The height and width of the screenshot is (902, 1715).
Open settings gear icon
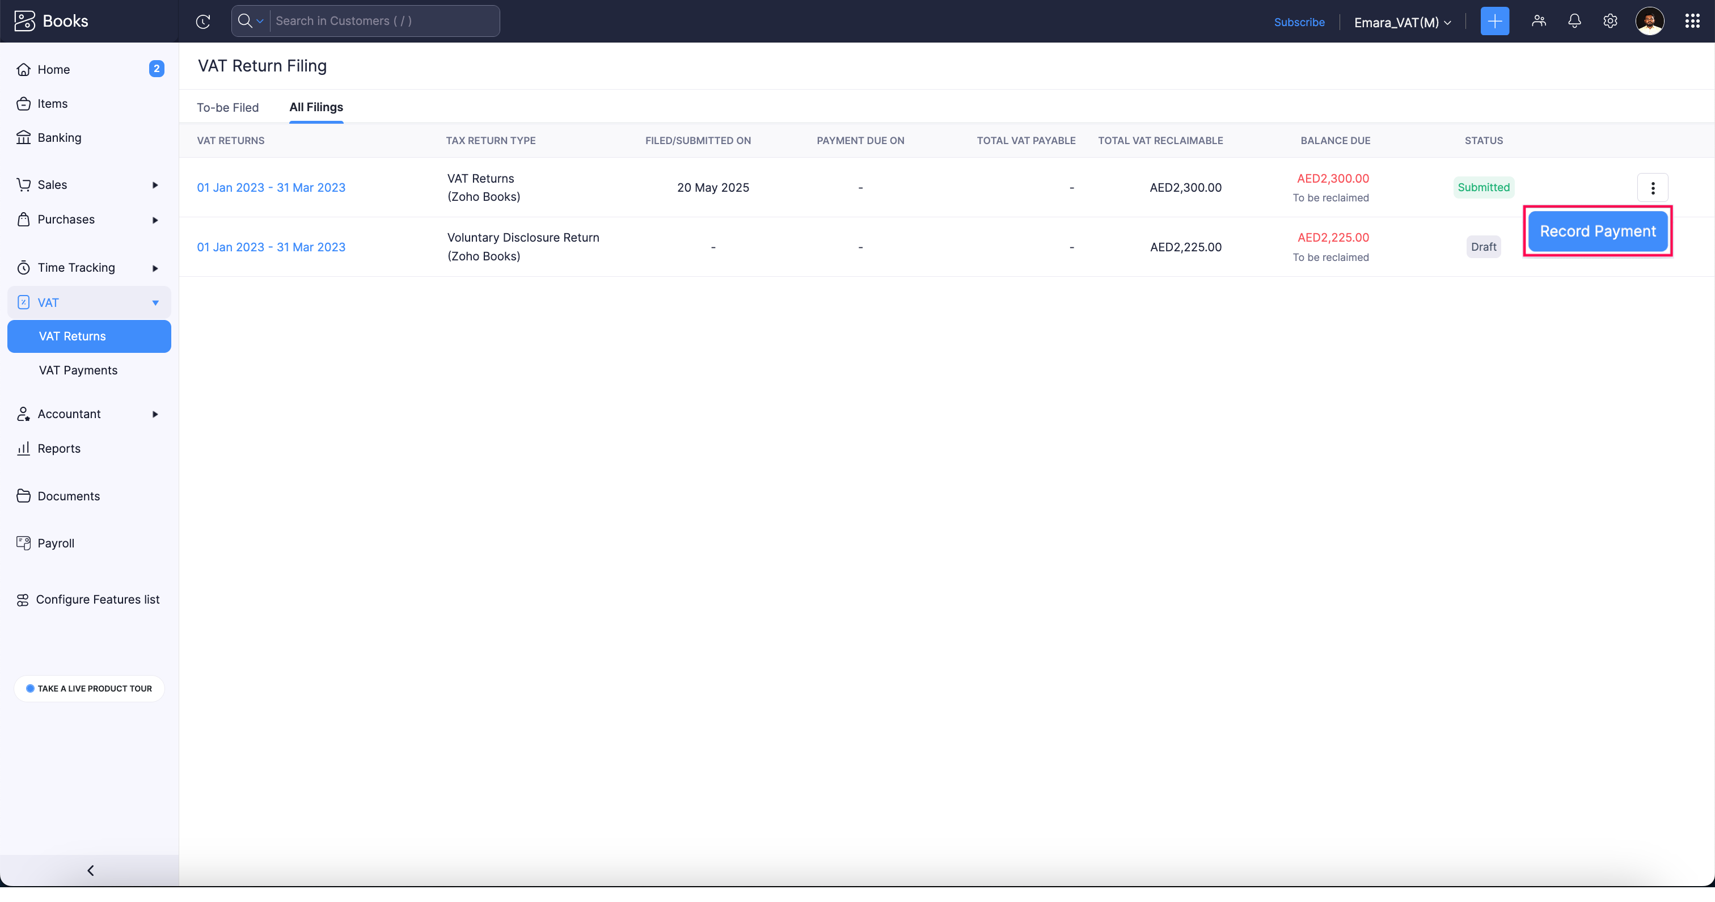1610,22
